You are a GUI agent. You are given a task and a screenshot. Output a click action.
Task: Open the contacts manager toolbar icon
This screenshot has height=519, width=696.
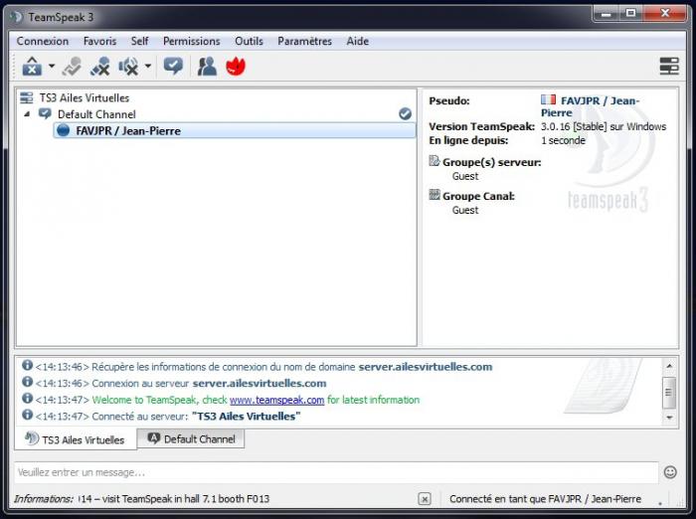(x=207, y=67)
